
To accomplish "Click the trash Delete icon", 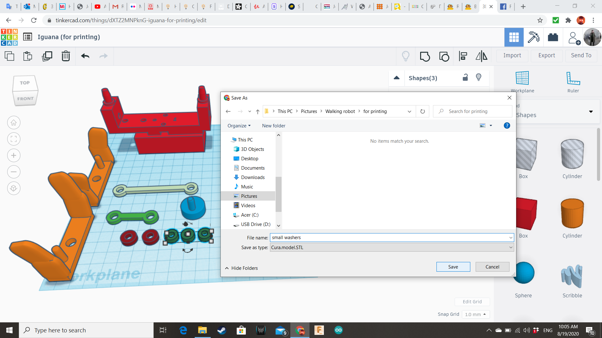I will (66, 56).
